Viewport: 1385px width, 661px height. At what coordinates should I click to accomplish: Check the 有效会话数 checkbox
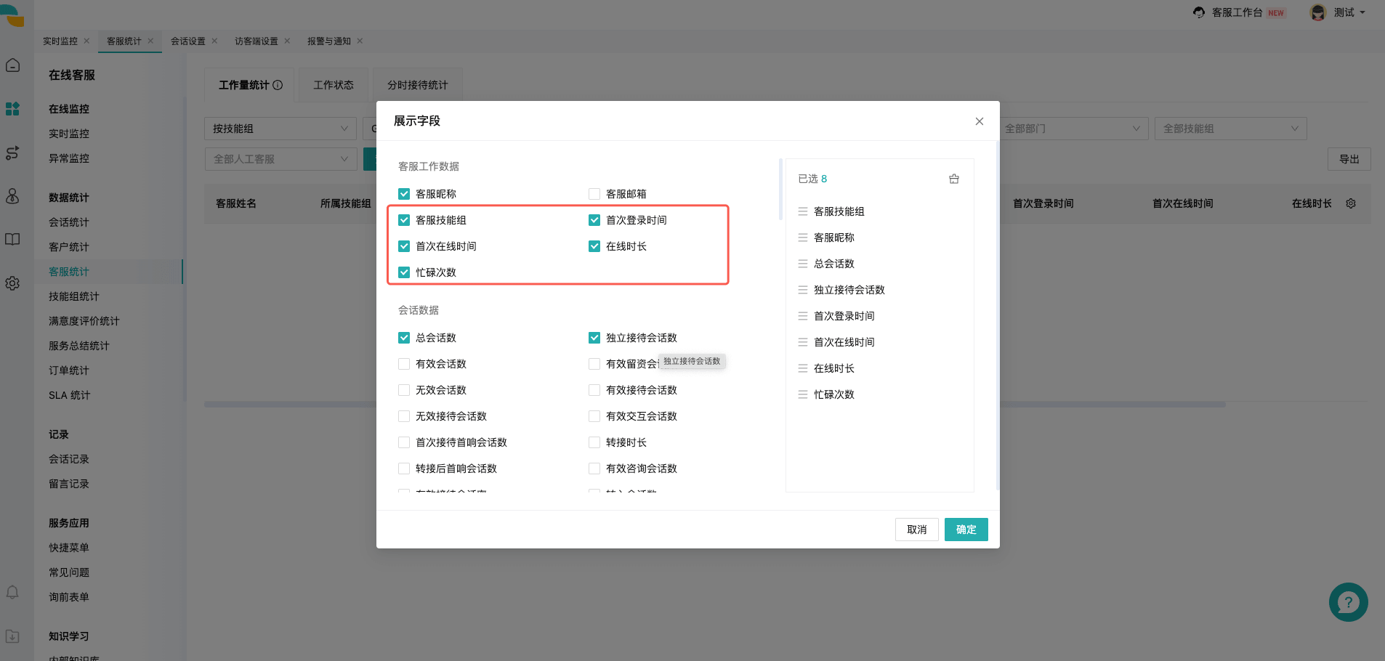pos(404,364)
